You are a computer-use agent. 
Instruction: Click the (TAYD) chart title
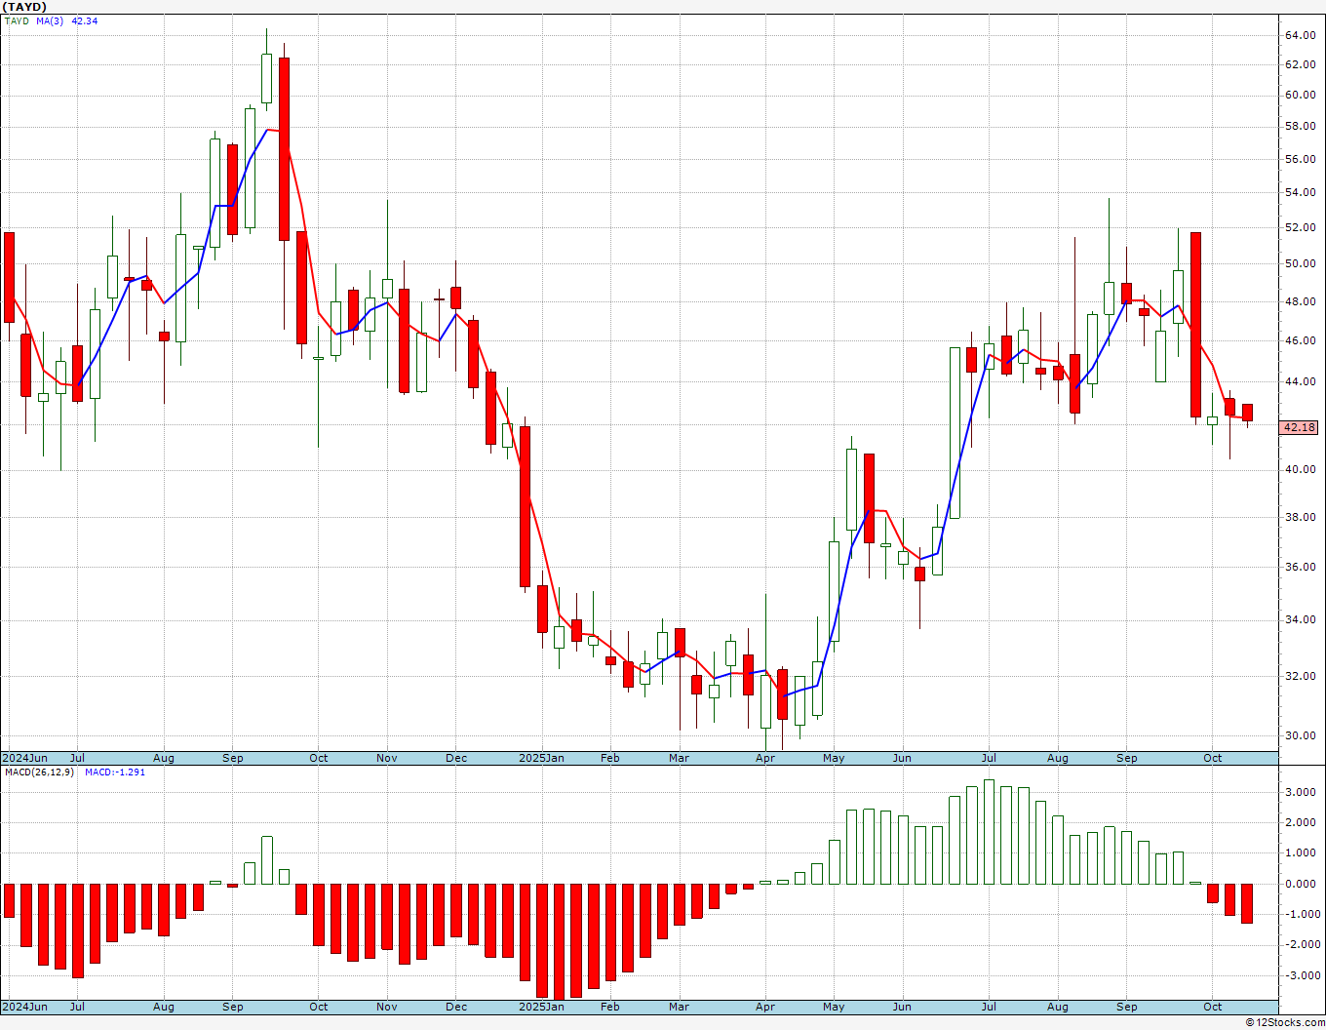point(24,7)
